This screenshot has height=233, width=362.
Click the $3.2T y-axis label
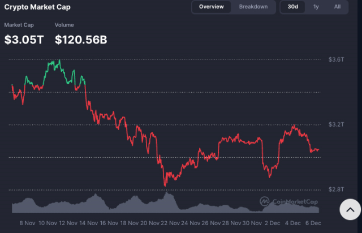pos(336,124)
